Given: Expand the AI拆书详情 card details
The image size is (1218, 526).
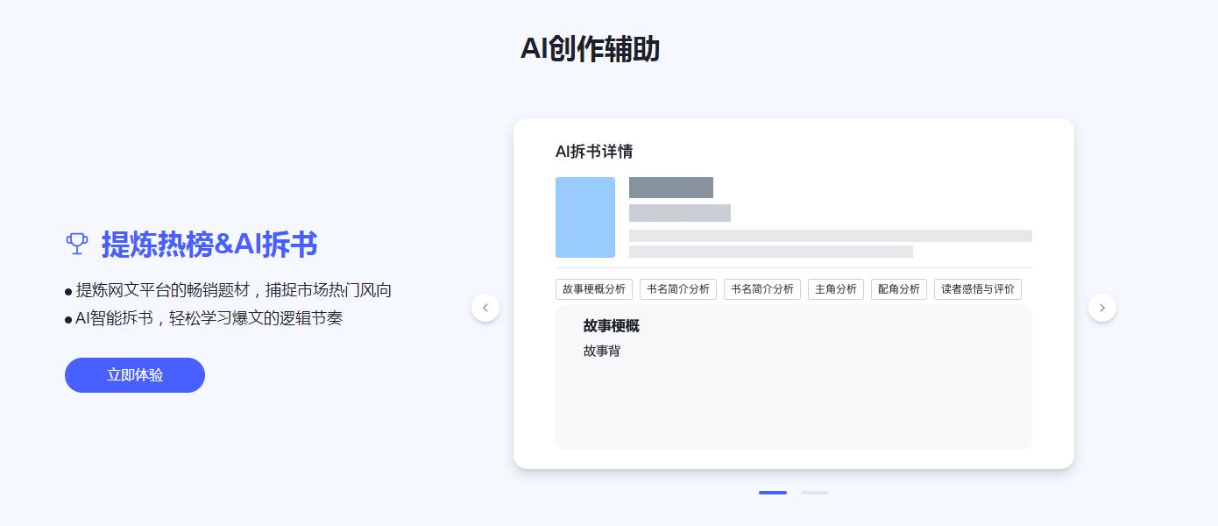Looking at the screenshot, I should (594, 152).
